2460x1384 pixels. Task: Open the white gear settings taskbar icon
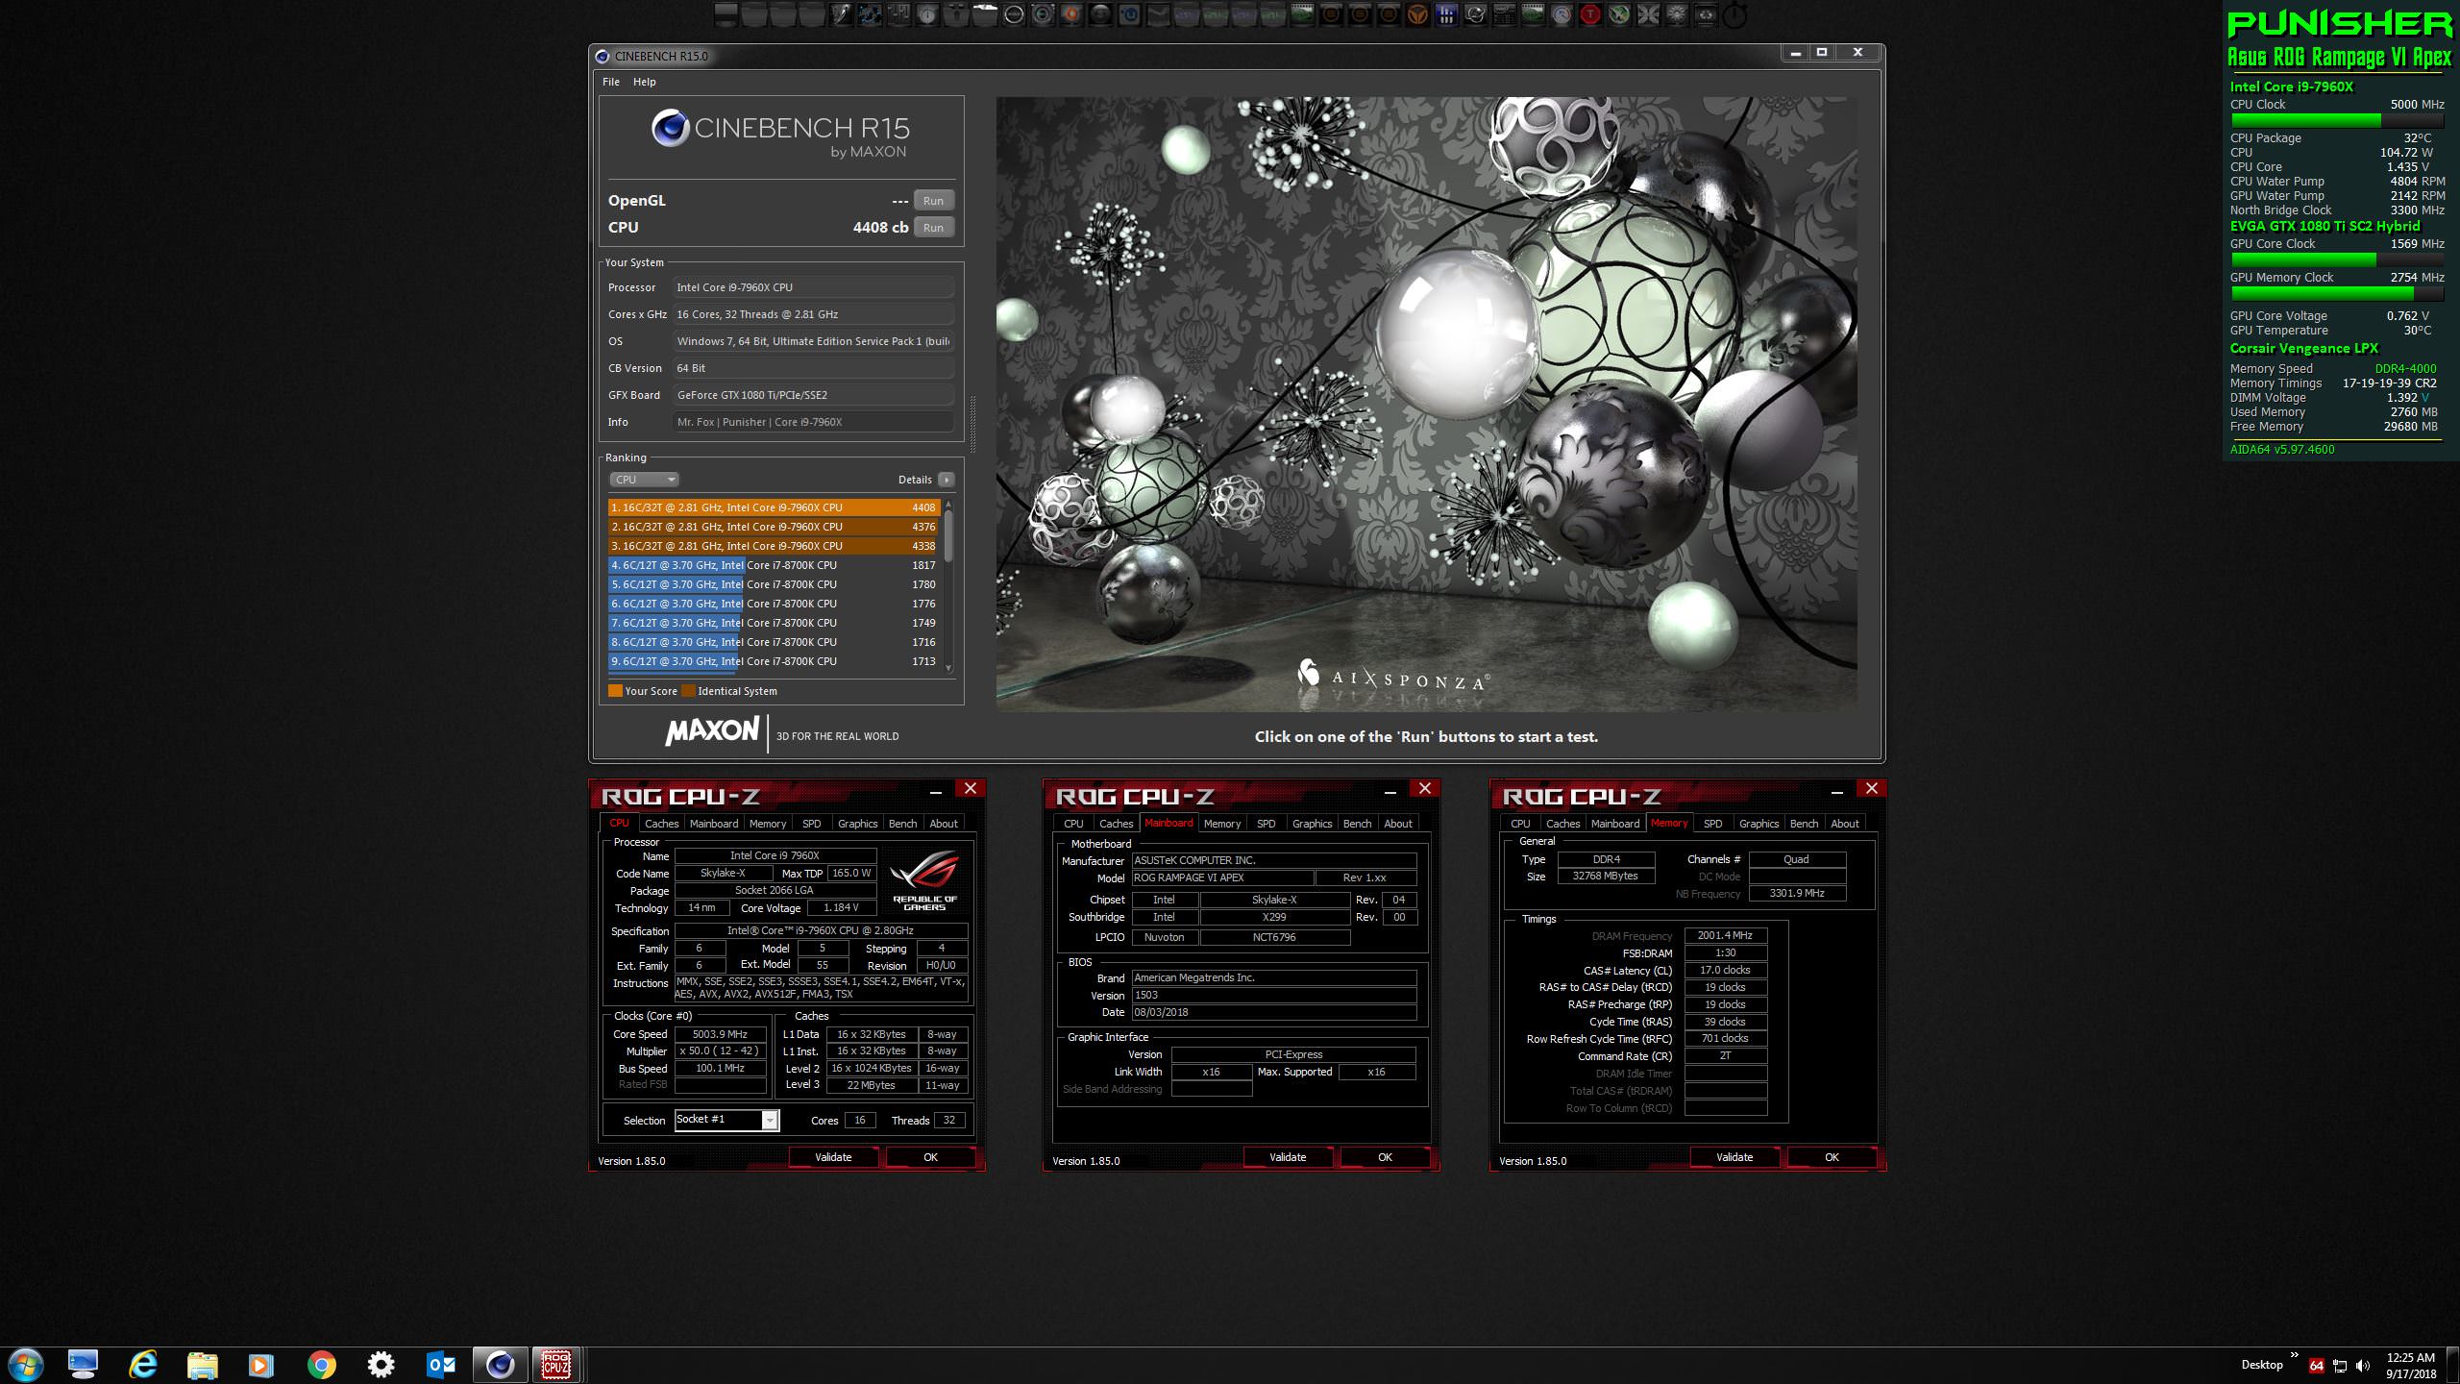point(381,1365)
